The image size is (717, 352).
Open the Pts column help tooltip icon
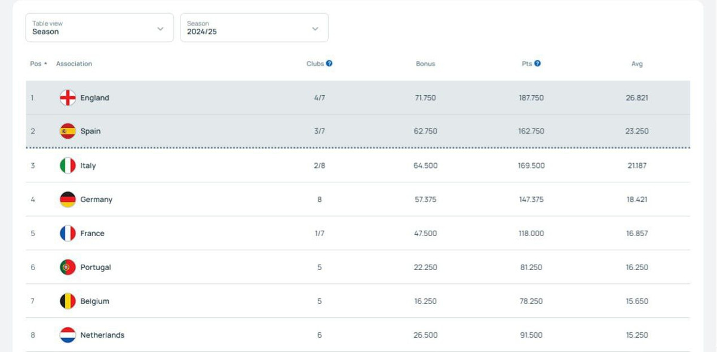(538, 64)
